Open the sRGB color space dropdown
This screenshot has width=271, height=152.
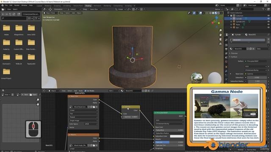91,124
